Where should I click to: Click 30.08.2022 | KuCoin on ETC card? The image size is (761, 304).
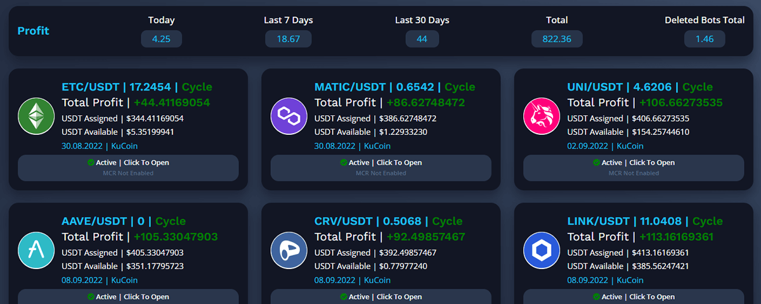tap(100, 146)
